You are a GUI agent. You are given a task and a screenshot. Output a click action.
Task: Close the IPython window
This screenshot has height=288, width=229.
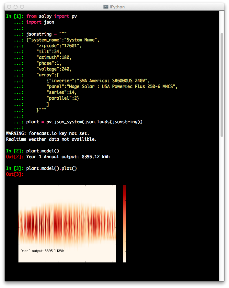[9, 7]
